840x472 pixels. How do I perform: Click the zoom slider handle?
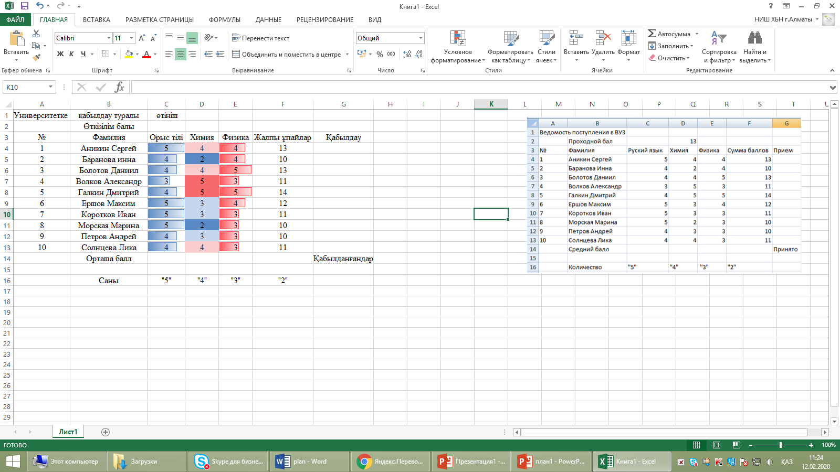tap(781, 445)
